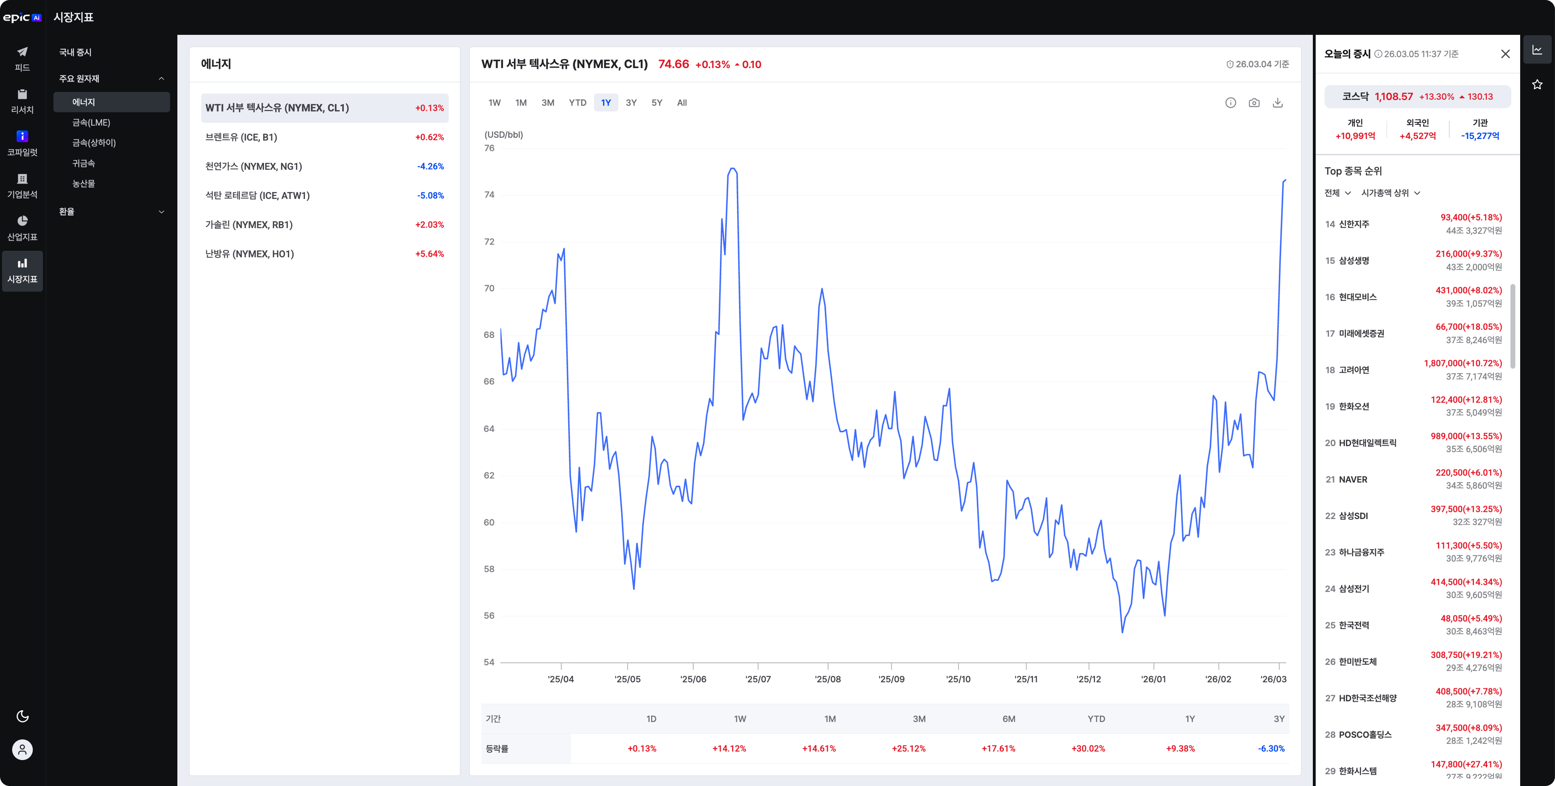Toggle dark mode moon icon
1555x786 pixels.
[22, 716]
